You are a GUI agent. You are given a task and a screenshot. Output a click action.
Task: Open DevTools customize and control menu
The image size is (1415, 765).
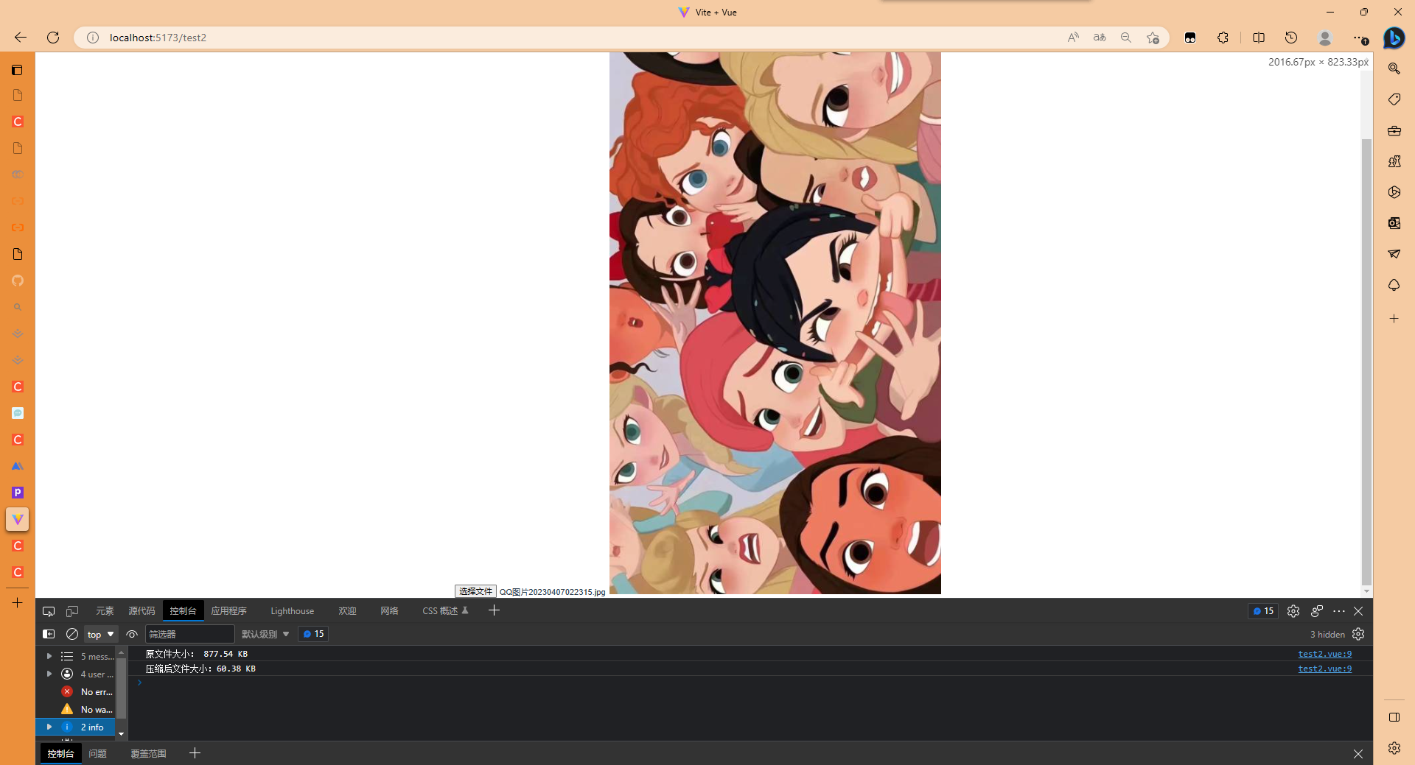tap(1339, 611)
